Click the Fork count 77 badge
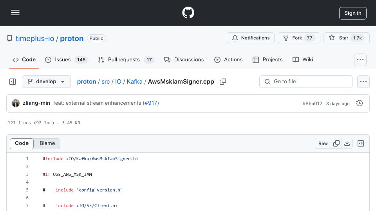This screenshot has height=211, width=376. [309, 38]
